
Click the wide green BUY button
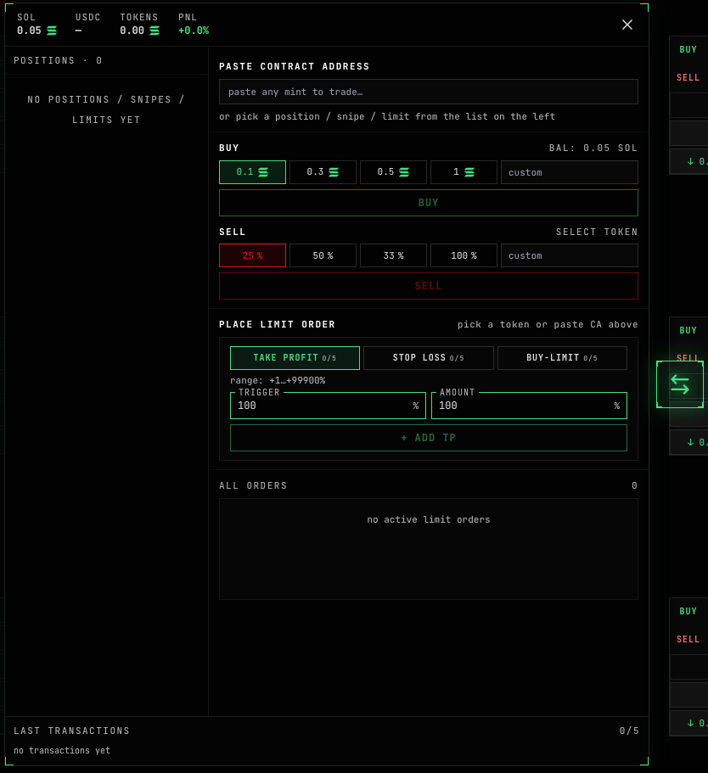point(428,203)
